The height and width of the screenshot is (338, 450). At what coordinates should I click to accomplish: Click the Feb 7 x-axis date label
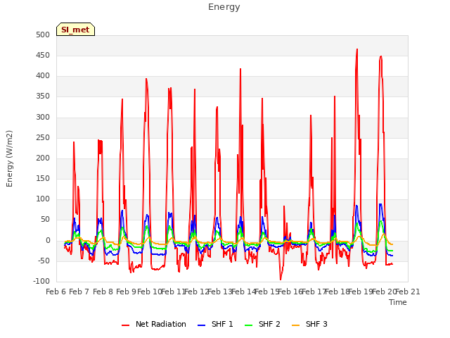coord(79,292)
